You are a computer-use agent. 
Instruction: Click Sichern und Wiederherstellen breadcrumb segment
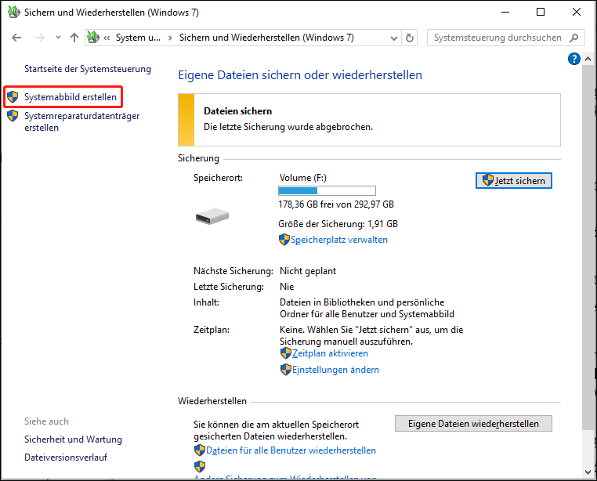point(266,38)
